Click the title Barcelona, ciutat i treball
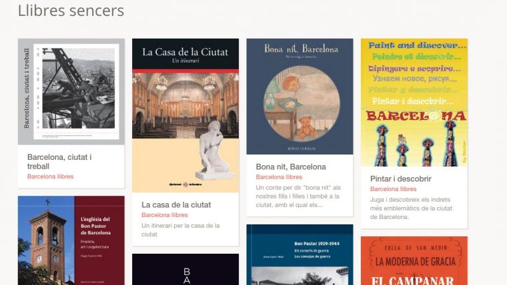507x285 pixels. [59, 162]
